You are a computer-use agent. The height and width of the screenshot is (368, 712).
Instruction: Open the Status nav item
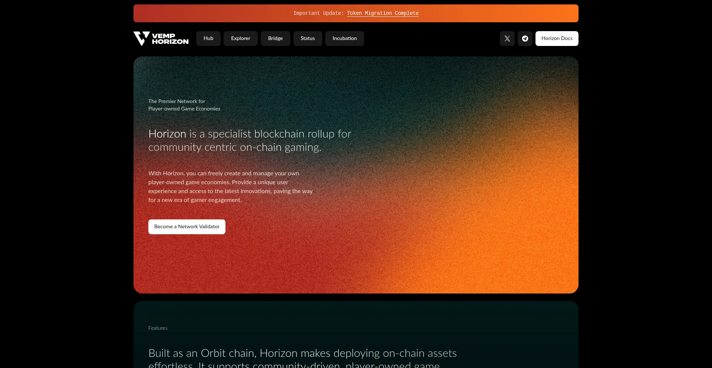(x=307, y=39)
